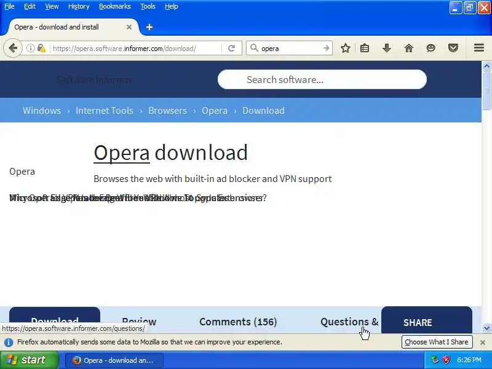Click the Download breadcrumb item
Viewport: 492px width, 369px height.
click(x=264, y=111)
